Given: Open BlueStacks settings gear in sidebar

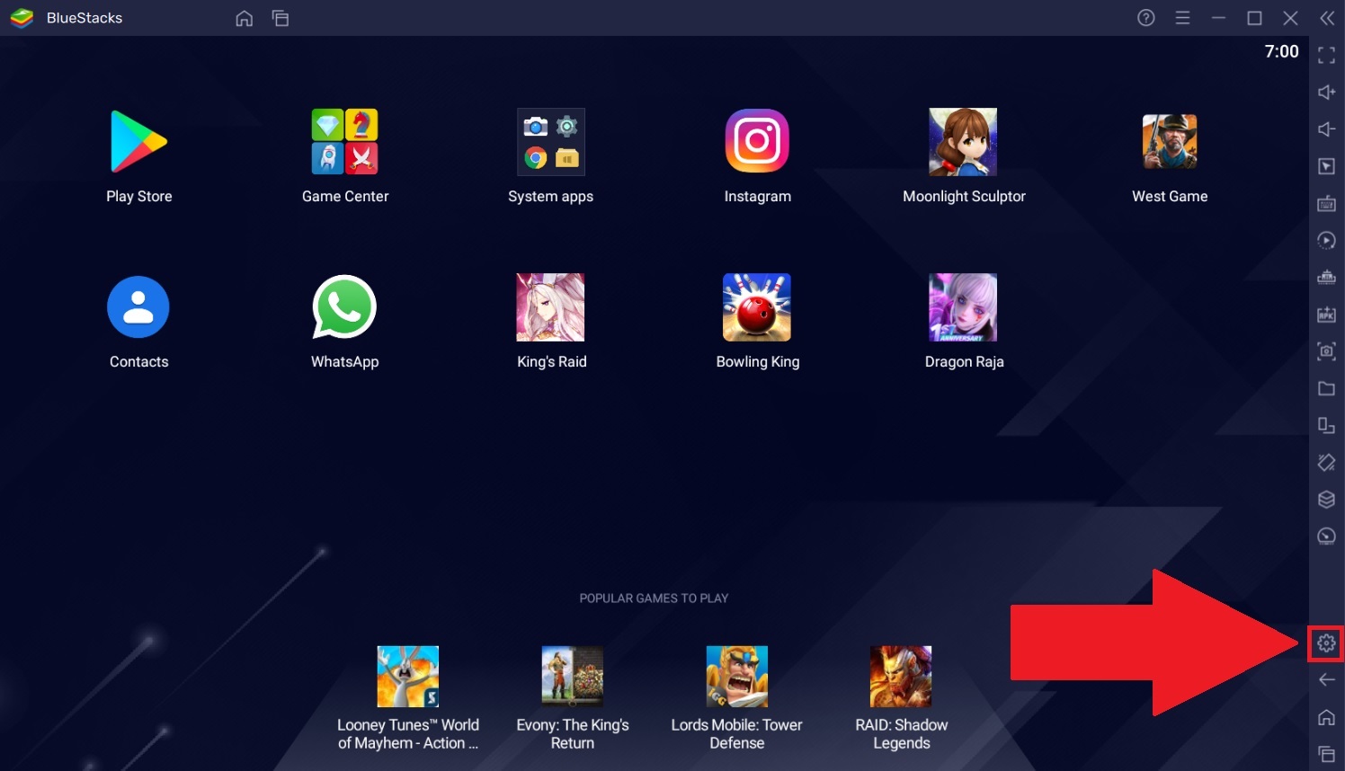Looking at the screenshot, I should [1326, 643].
